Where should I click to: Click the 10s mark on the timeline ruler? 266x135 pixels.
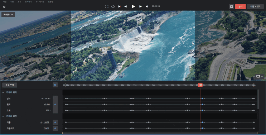click(129, 85)
